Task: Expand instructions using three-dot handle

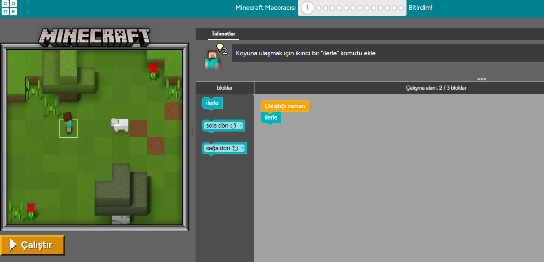Action: [x=481, y=79]
